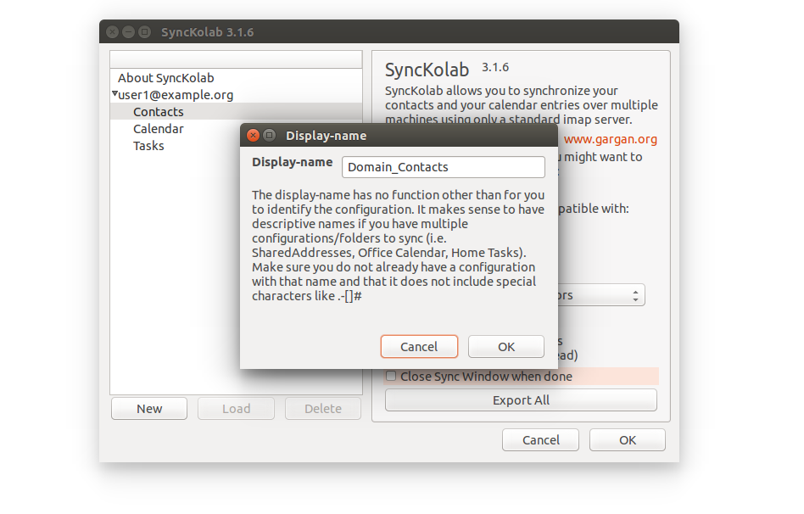Open the About SyncKolab entry
Image resolution: width=804 pixels, height=514 pixels.
tap(165, 78)
